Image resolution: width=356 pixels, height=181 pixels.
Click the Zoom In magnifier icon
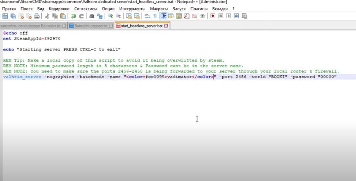click(110, 16)
